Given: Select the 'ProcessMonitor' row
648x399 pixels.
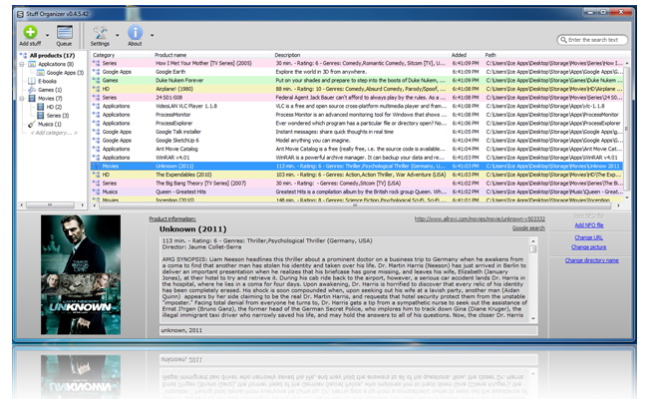Looking at the screenshot, I should tap(357, 115).
